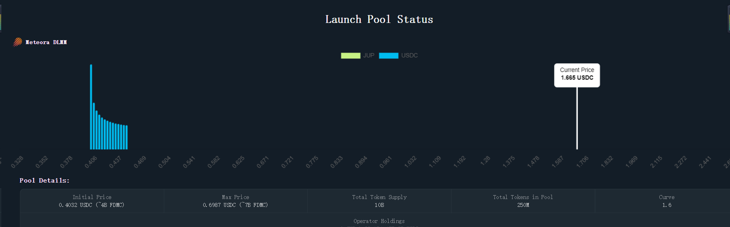The image size is (730, 227).
Task: Select the 1.706 price axis label
Action: 583,162
